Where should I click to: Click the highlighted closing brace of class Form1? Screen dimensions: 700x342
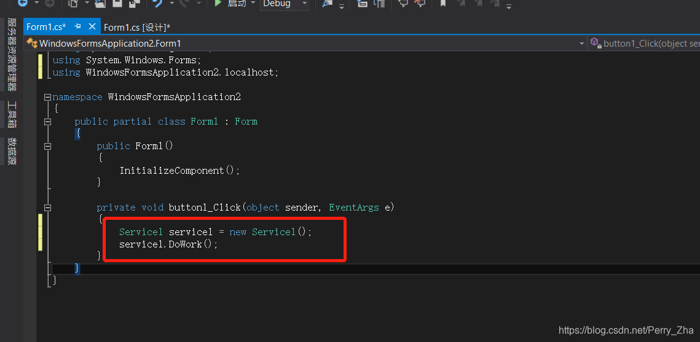pos(77,268)
